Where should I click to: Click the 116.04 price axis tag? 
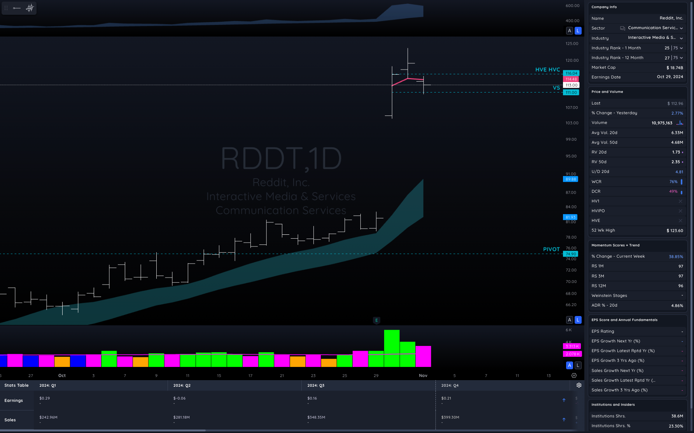571,73
